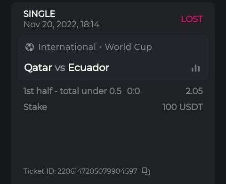This screenshot has height=184, width=226.
Task: Open match statistics bar chart icon
Action: coord(195,68)
